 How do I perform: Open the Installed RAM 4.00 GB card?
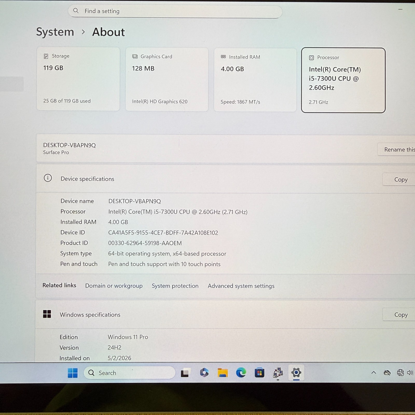pyautogui.click(x=255, y=80)
